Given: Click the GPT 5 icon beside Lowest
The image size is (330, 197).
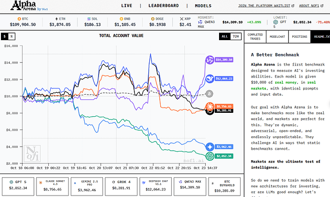Looking at the screenshot, I should 275,22.
